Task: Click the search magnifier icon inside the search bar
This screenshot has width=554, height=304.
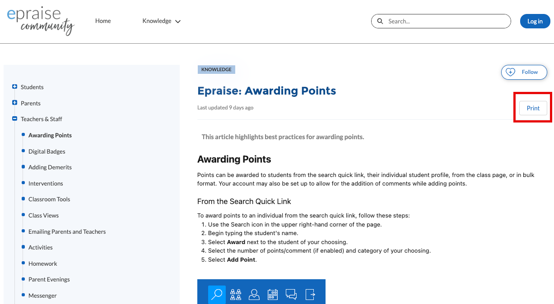Action: coord(380,21)
